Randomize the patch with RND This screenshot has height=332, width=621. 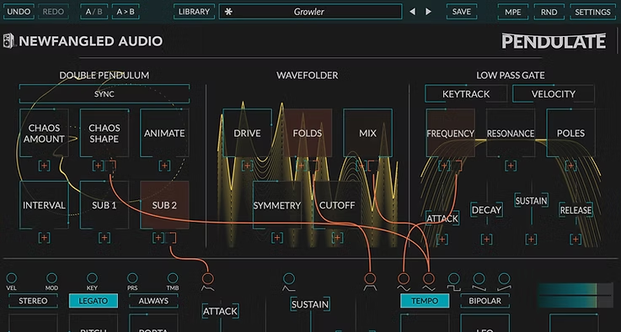pyautogui.click(x=549, y=12)
